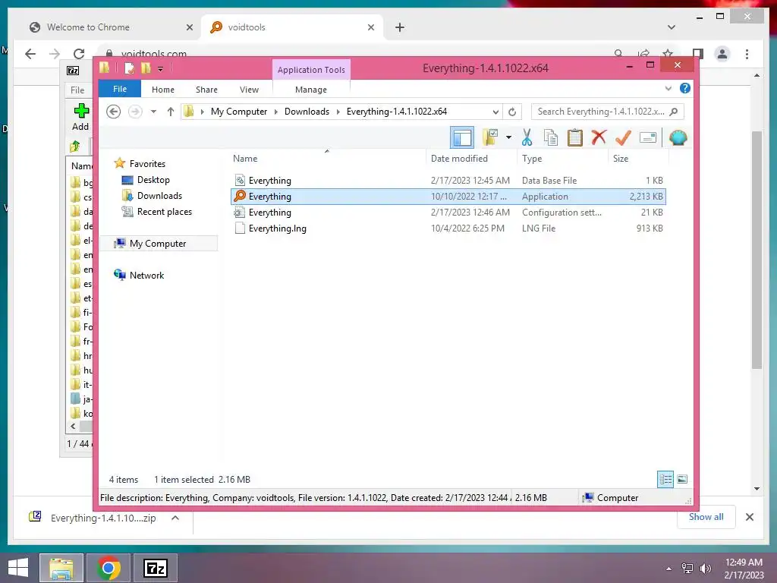Click the red X Delete icon
This screenshot has width=777, height=583.
click(599, 137)
